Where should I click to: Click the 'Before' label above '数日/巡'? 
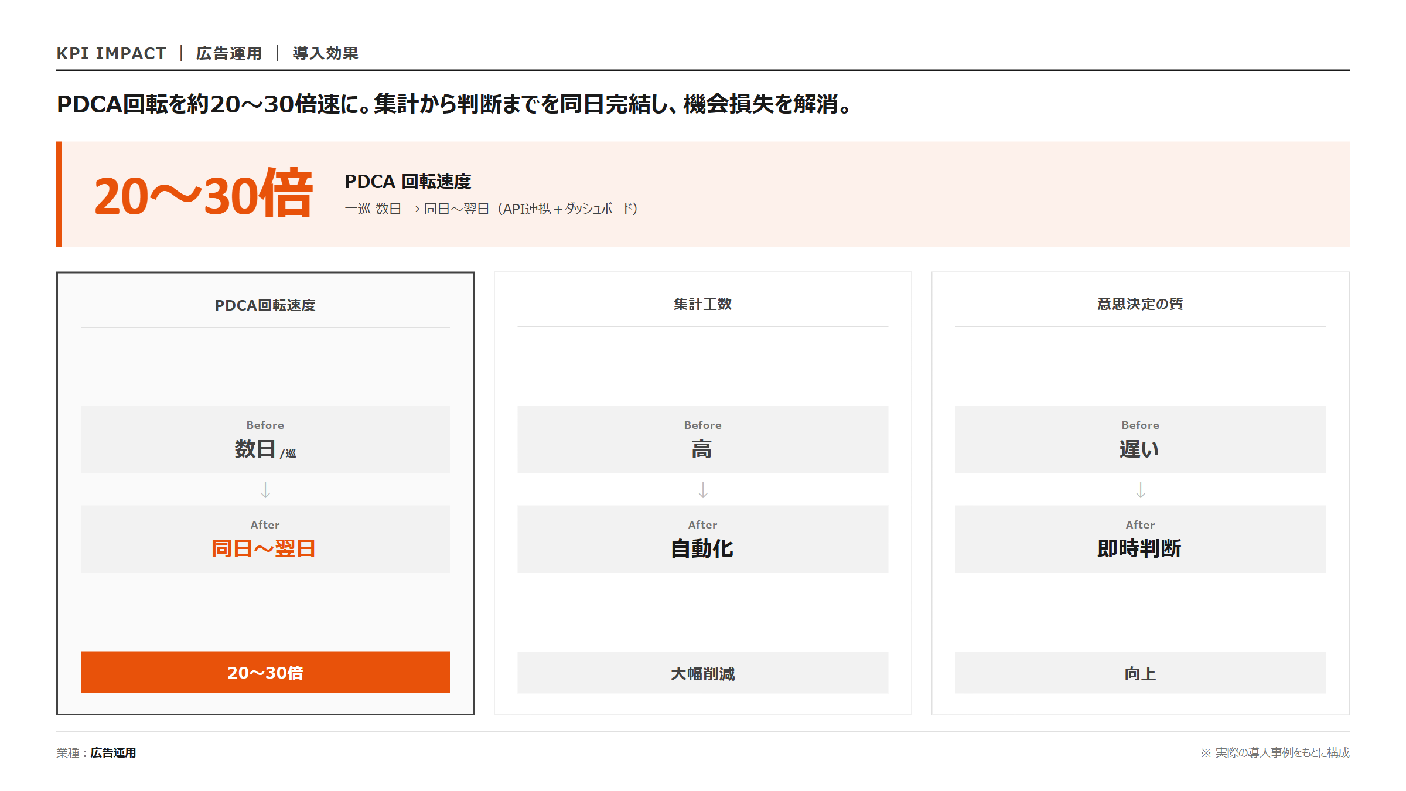[265, 425]
